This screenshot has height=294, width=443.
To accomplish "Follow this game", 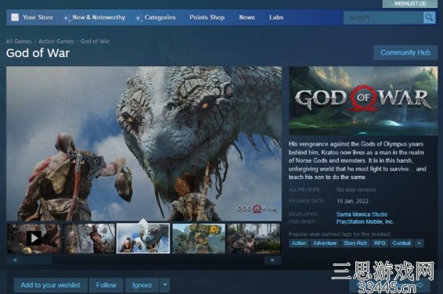I will coord(106,285).
